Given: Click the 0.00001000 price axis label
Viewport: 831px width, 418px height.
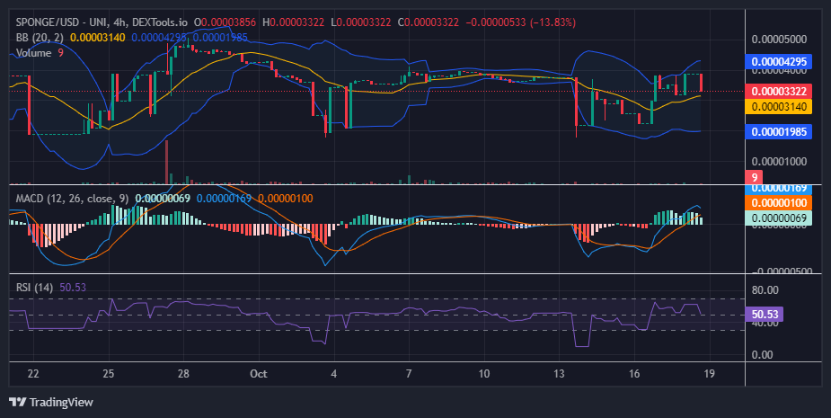Looking at the screenshot, I should 779,161.
